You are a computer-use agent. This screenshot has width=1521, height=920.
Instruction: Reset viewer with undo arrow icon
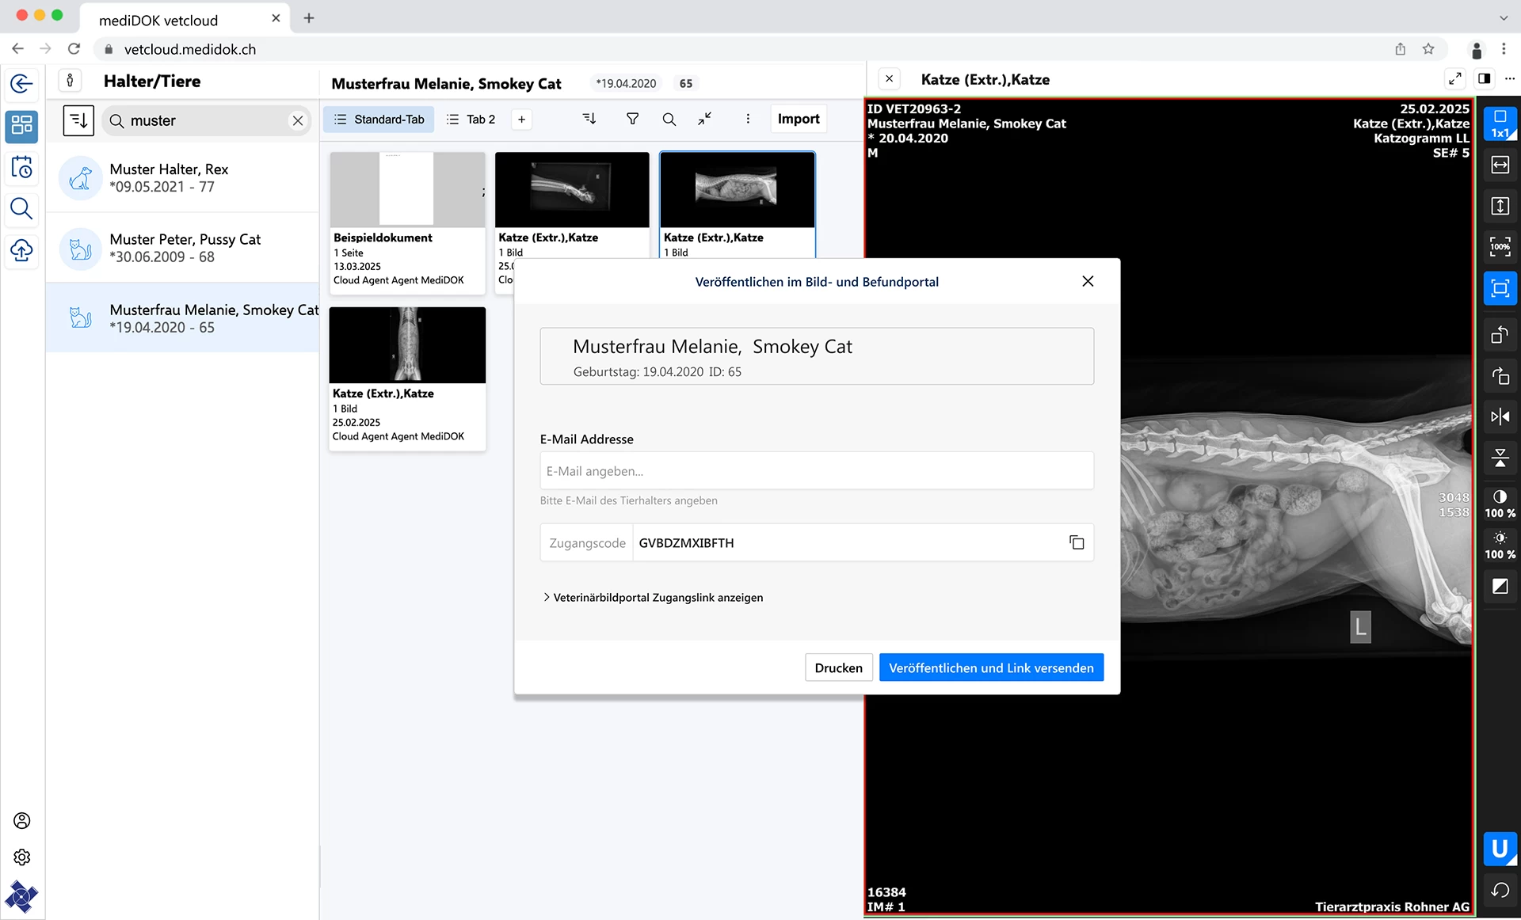pyautogui.click(x=1500, y=890)
